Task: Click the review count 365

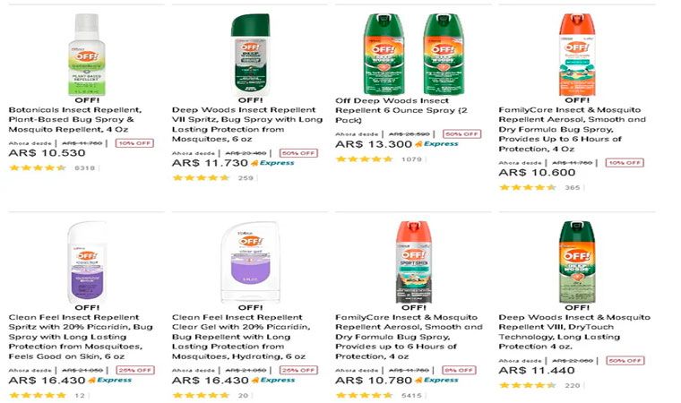Action: (x=572, y=187)
